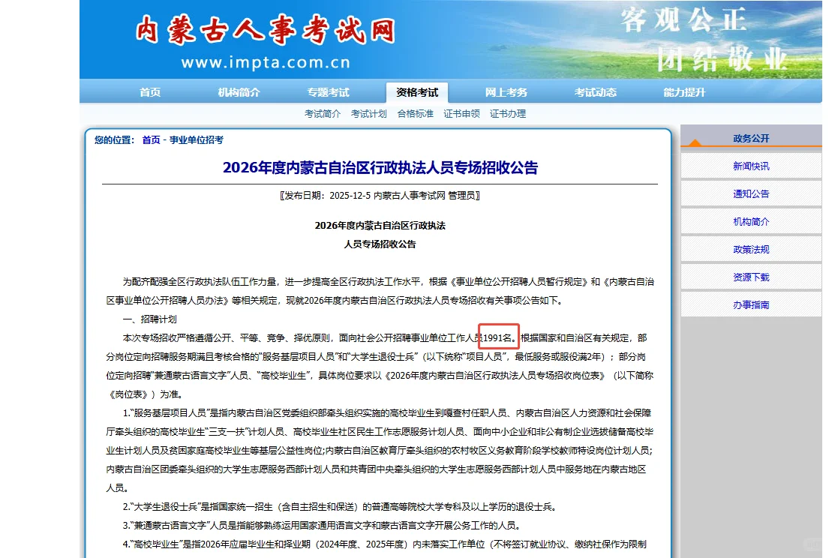Viewport: 838px width, 558px height.
Task: Select the 资格考试 tab
Action: tap(418, 91)
